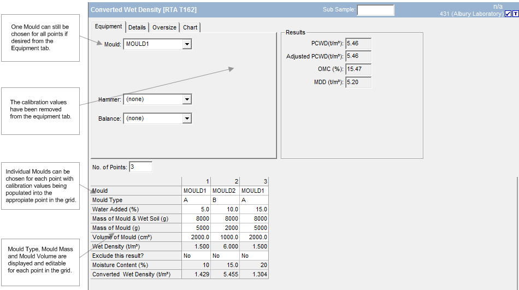The height and width of the screenshot is (290, 519).
Task: Click the MDD result field
Action: pos(358,82)
